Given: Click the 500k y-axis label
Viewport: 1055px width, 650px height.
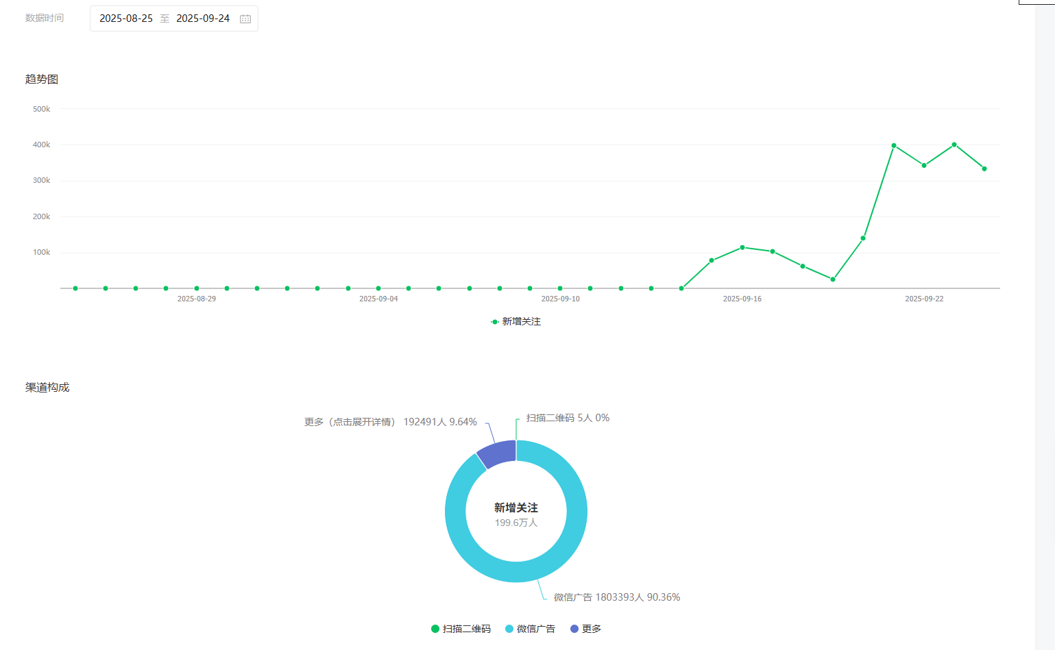Looking at the screenshot, I should pyautogui.click(x=42, y=109).
